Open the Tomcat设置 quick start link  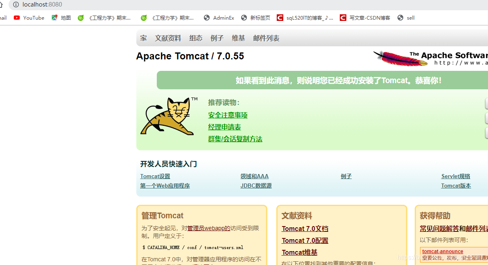pos(155,176)
